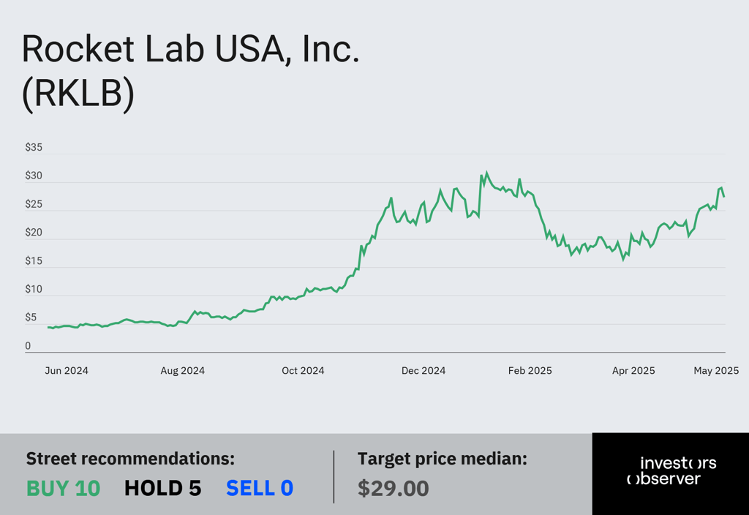Click the HOLD 5 recommendation

click(162, 488)
